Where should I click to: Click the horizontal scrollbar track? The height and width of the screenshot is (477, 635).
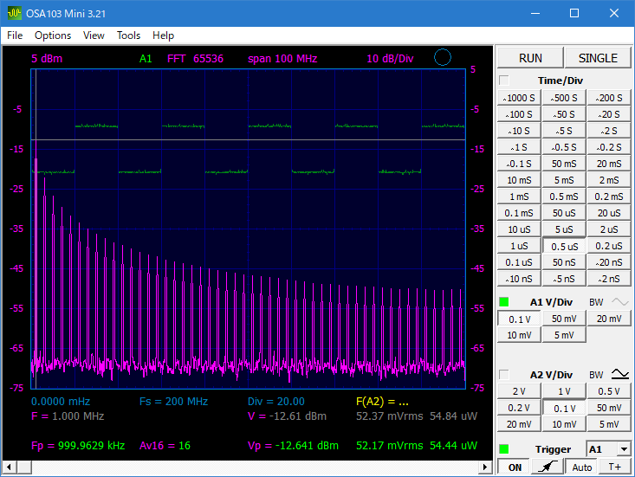(x=255, y=467)
